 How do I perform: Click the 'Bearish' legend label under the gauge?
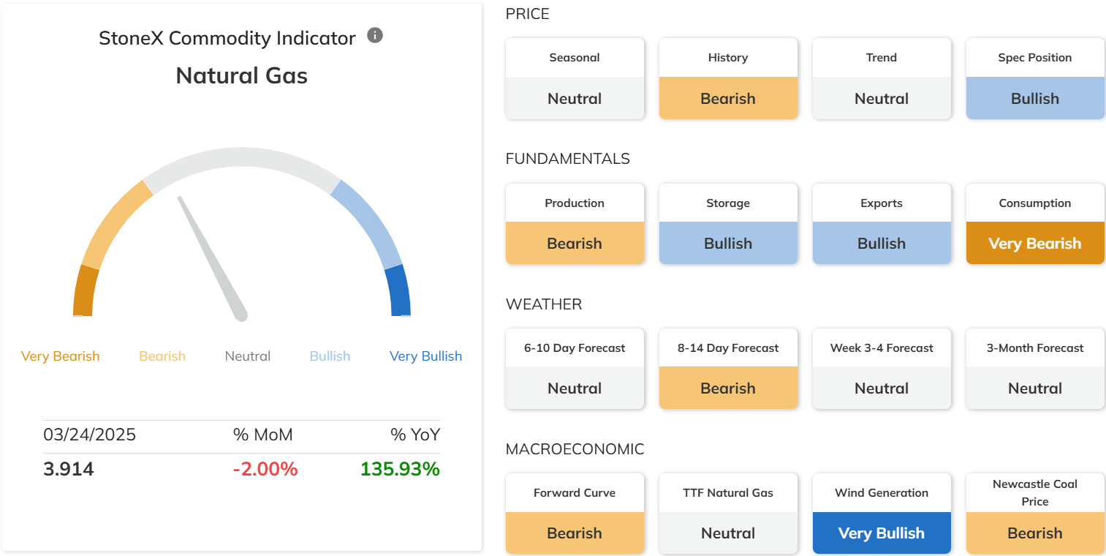162,356
